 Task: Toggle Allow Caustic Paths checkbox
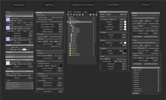[x=51, y=17]
